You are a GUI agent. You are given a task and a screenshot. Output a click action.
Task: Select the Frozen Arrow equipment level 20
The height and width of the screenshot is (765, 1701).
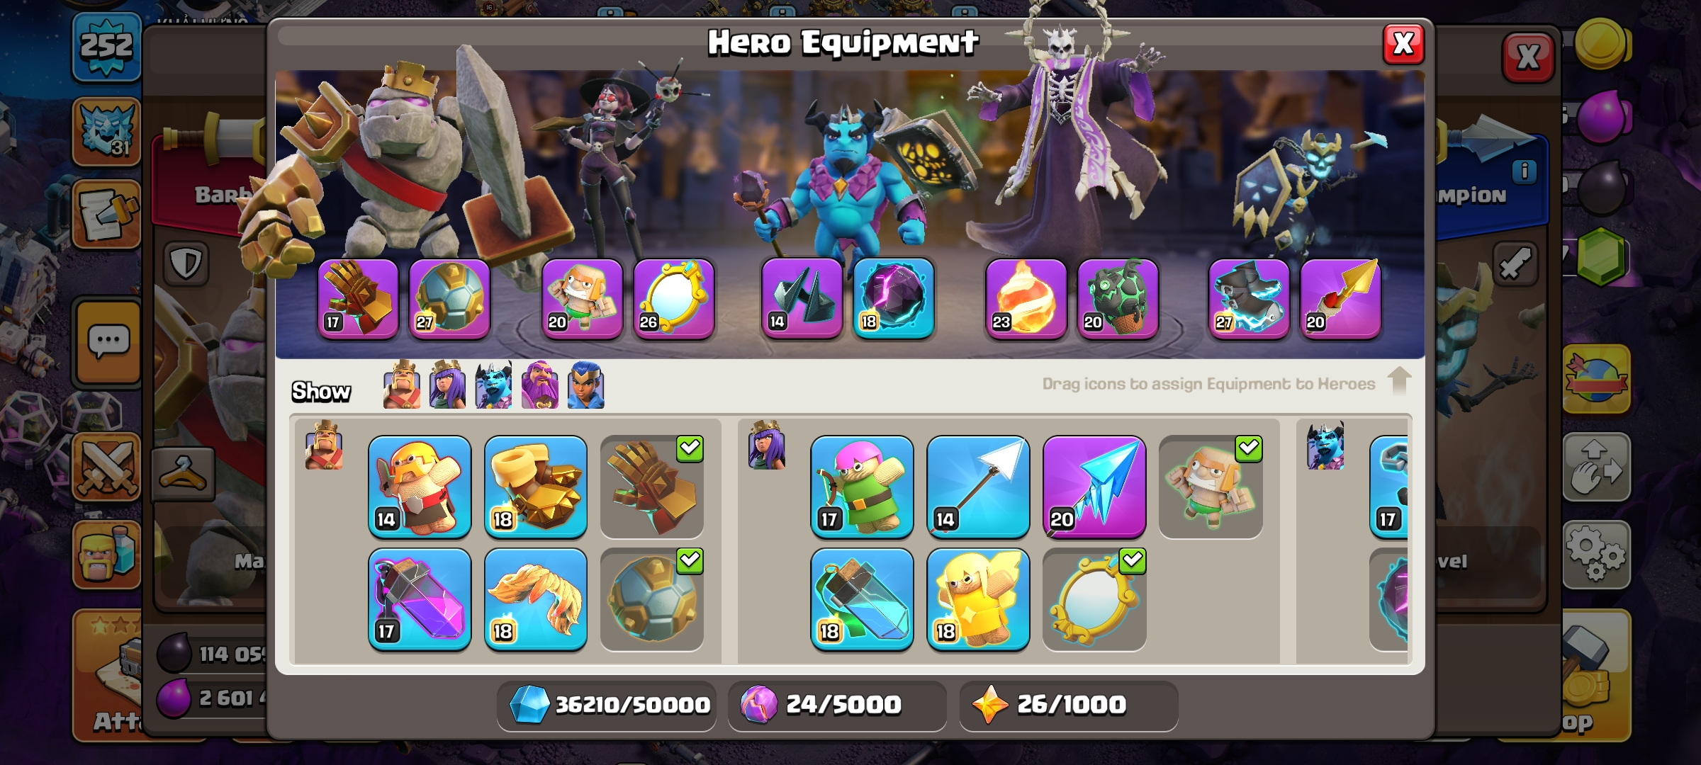1094,487
